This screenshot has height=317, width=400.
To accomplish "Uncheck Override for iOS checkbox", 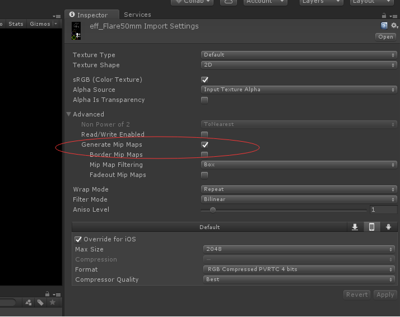I will 78,239.
